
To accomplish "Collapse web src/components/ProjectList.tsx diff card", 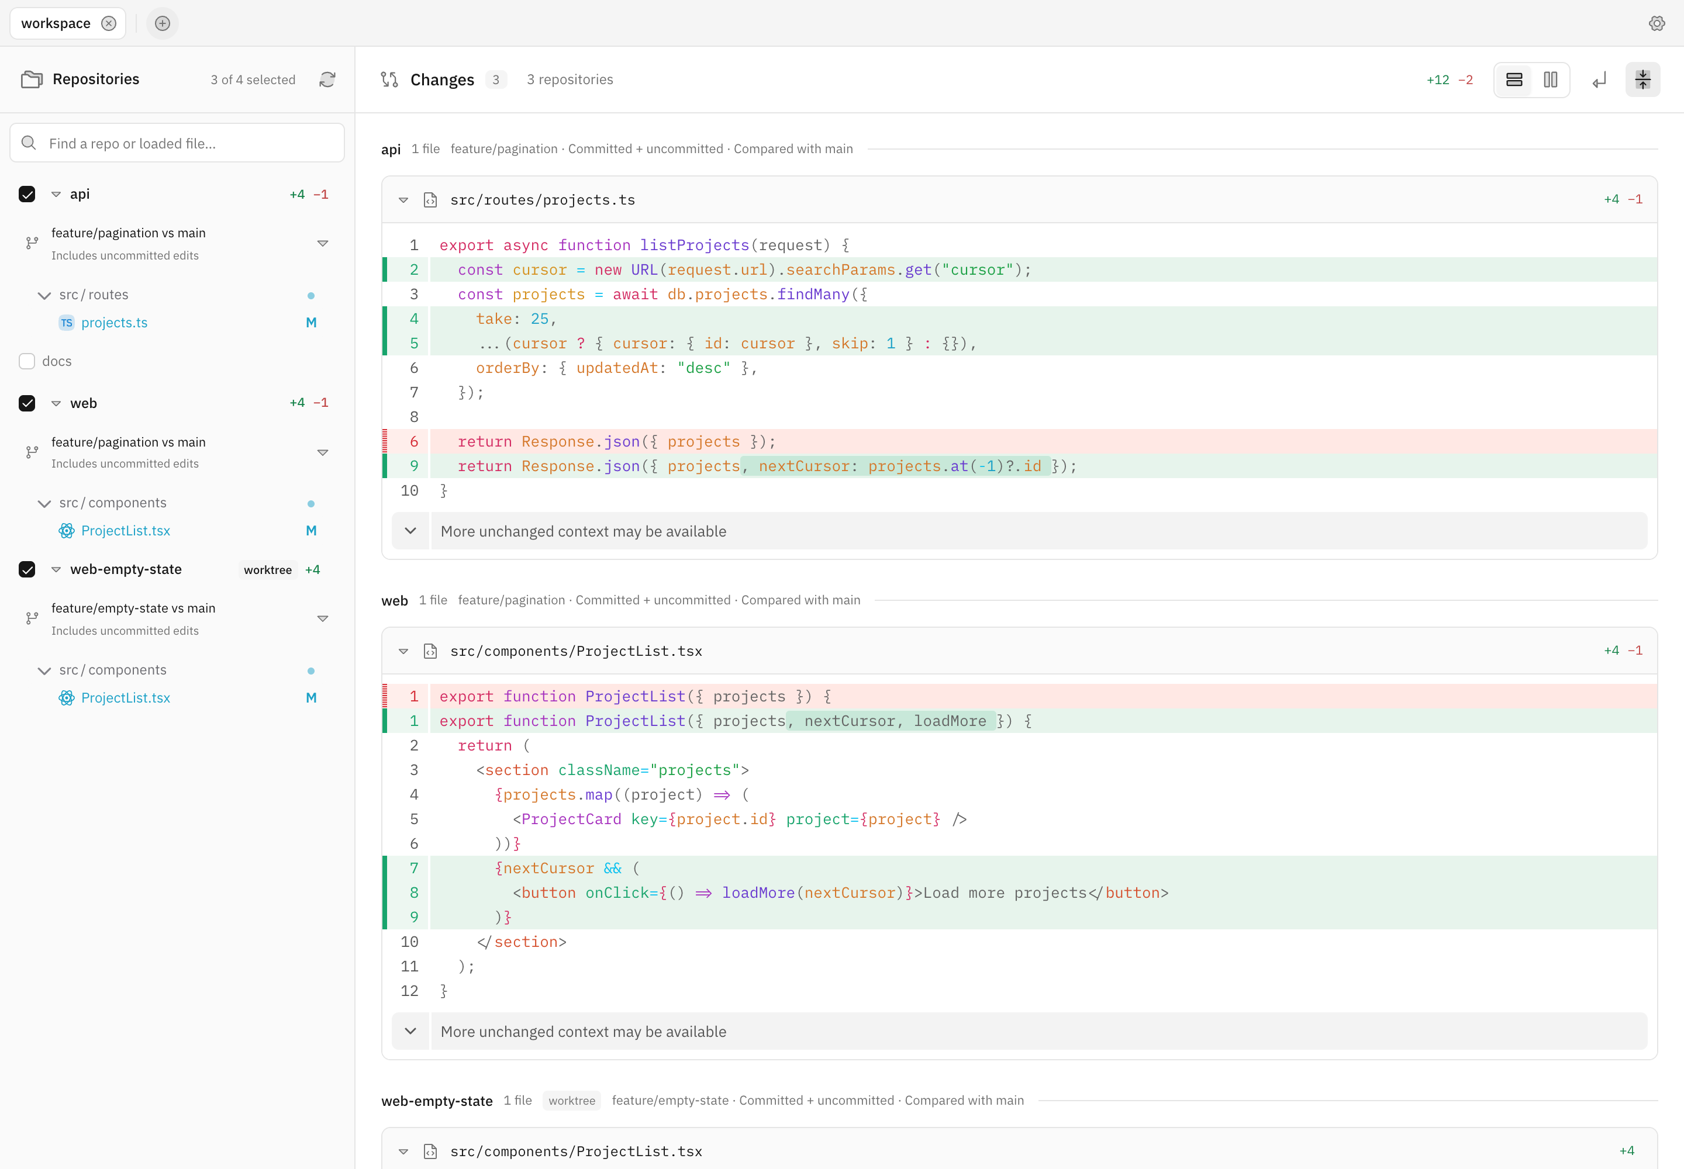I will coord(403,651).
